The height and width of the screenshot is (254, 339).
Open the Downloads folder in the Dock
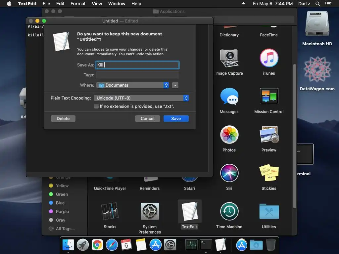(x=256, y=245)
